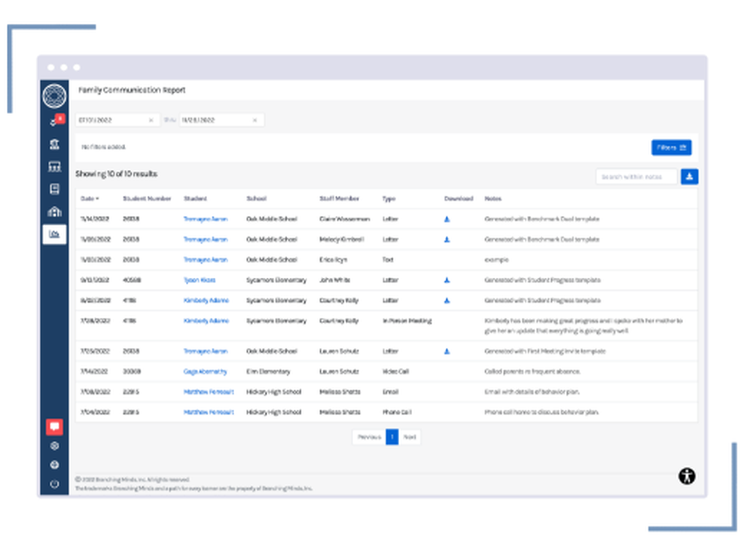The height and width of the screenshot is (552, 753).
Task: Go to Next page
Action: 410,437
